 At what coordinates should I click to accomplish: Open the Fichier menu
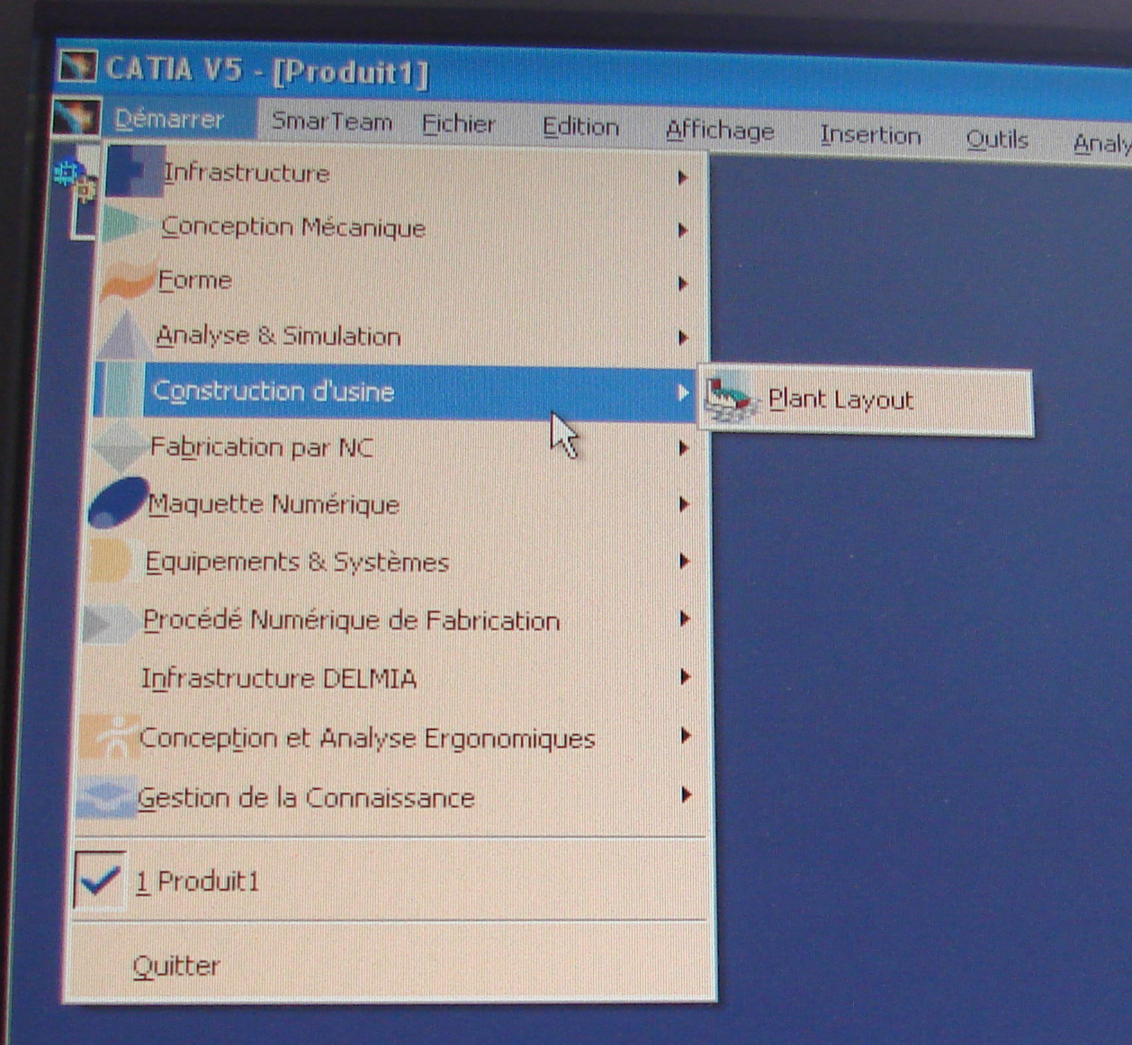tap(458, 123)
